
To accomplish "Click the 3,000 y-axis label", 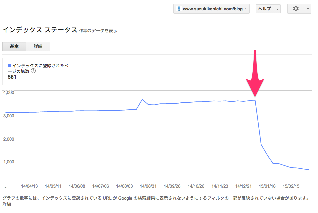I will coord(9,116).
